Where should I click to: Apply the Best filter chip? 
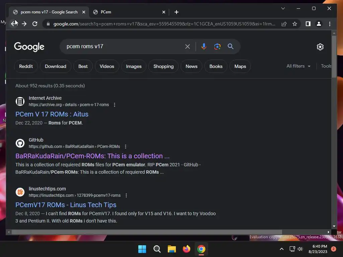coord(83,66)
